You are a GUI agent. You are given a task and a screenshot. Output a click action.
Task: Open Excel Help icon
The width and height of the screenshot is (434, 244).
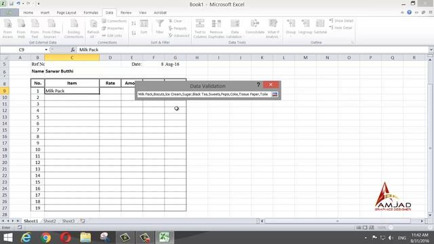[x=409, y=12]
